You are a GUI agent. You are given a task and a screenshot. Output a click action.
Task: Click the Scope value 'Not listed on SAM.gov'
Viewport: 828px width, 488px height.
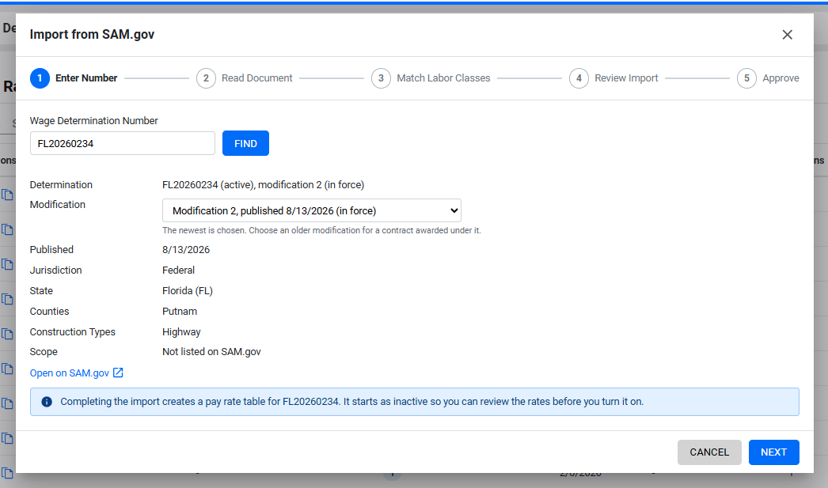(x=211, y=352)
